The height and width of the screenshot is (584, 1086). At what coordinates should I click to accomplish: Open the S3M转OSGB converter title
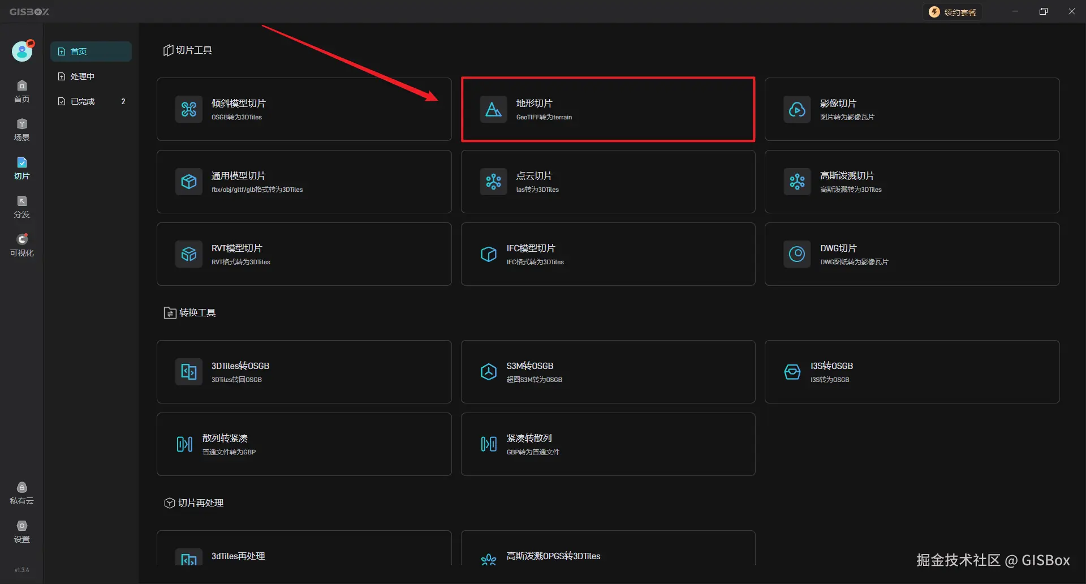click(530, 366)
